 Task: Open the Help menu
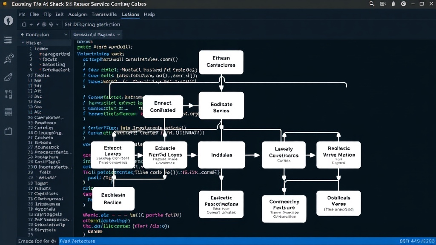pyautogui.click(x=149, y=14)
